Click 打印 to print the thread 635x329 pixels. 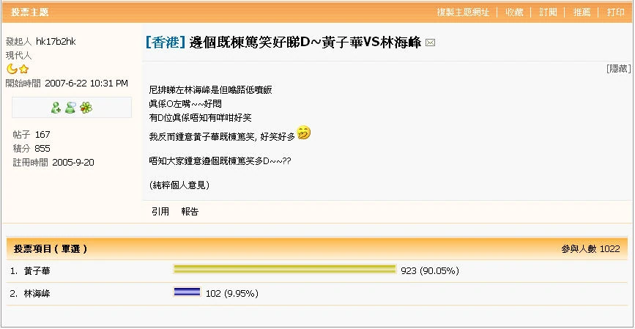616,12
